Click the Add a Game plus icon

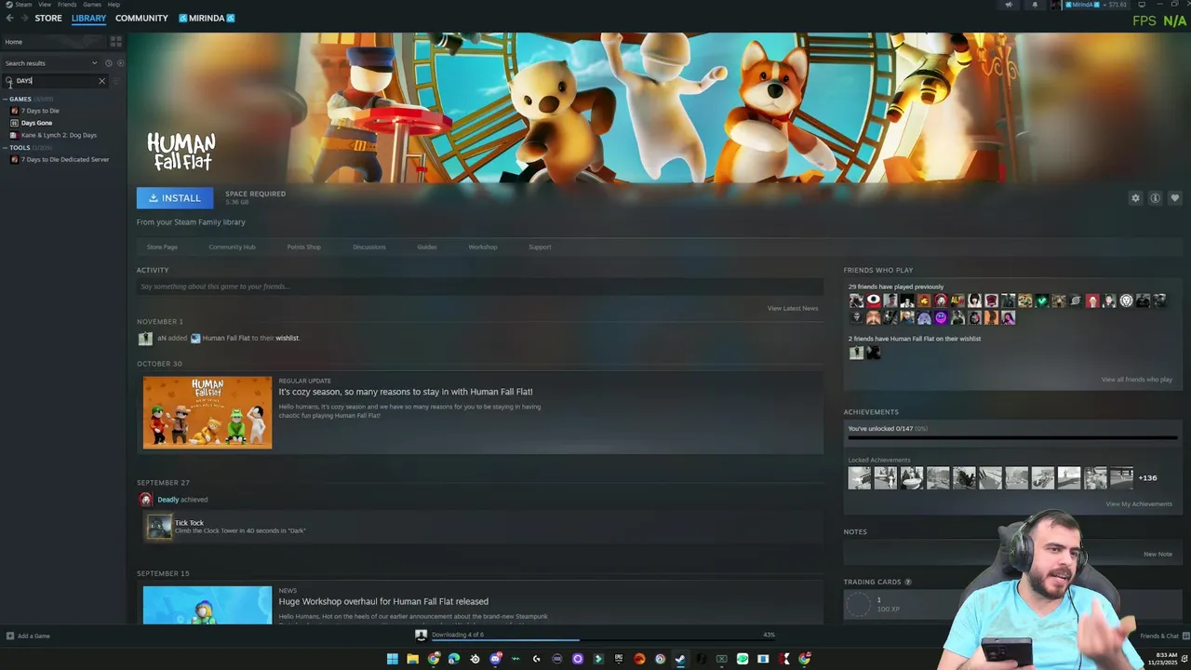point(10,636)
